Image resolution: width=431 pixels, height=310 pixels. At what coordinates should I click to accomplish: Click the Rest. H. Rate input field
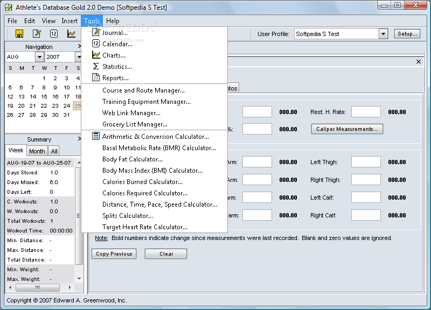(x=366, y=112)
